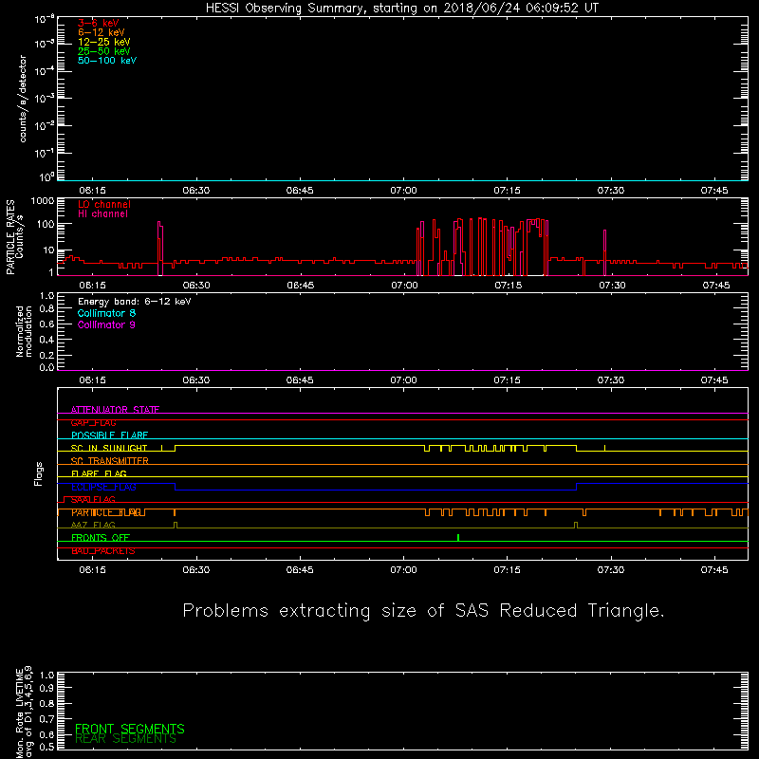Click the Normalized modulation axis label

click(24, 331)
